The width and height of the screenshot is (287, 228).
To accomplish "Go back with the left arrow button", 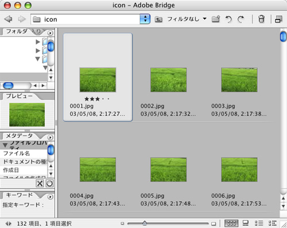I will [x=8, y=19].
